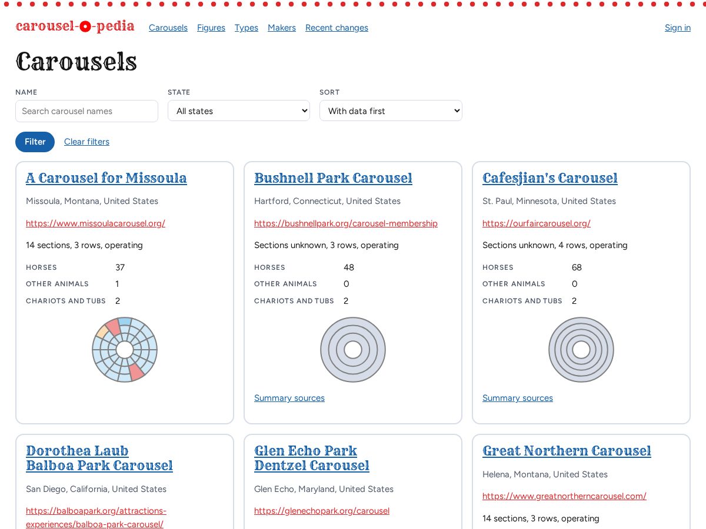View Recent changes
This screenshot has height=529, width=706.
pyautogui.click(x=337, y=28)
